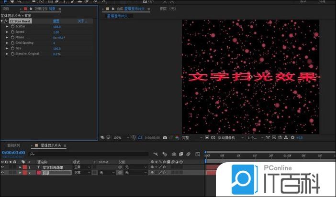The image size is (336, 197).
Task: Click the 关于 link in effect controls
Action: click(81, 21)
